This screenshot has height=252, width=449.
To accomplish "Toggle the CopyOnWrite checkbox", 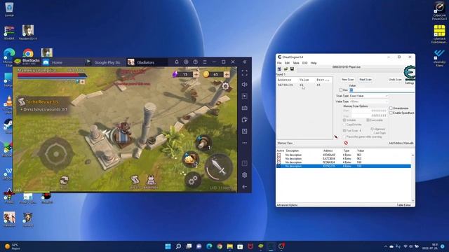I will pos(344,125).
